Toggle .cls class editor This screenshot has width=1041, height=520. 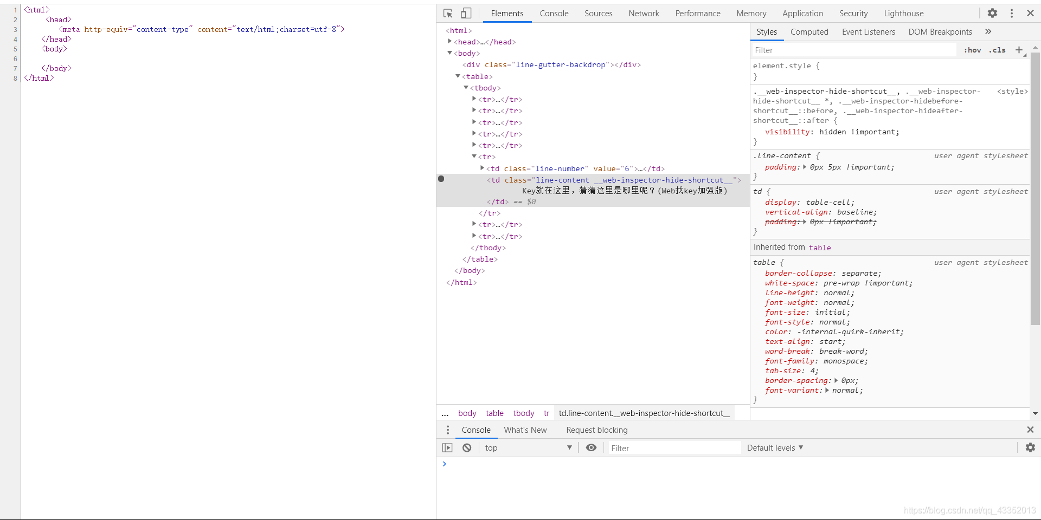tap(997, 50)
